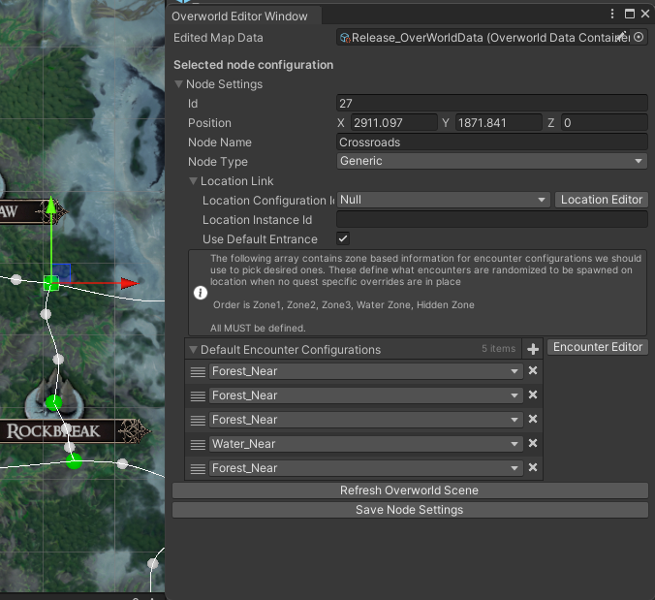Click the Position Y drag label
The width and height of the screenshot is (655, 600).
click(x=446, y=123)
